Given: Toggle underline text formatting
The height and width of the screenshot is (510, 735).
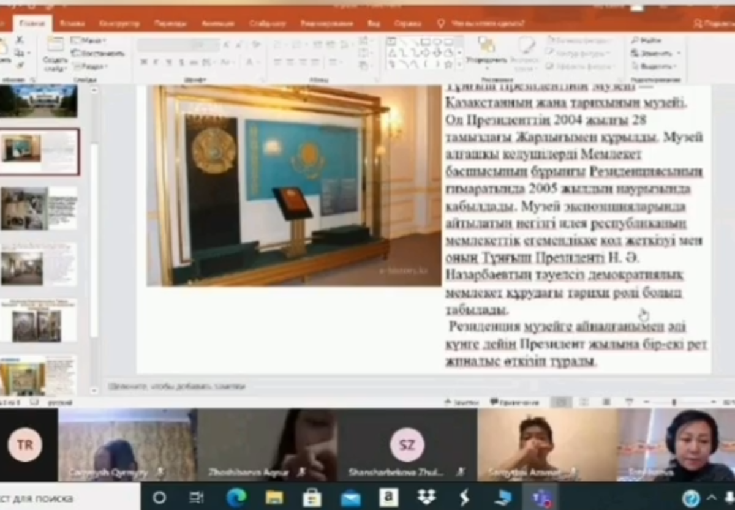Looking at the screenshot, I should (168, 62).
